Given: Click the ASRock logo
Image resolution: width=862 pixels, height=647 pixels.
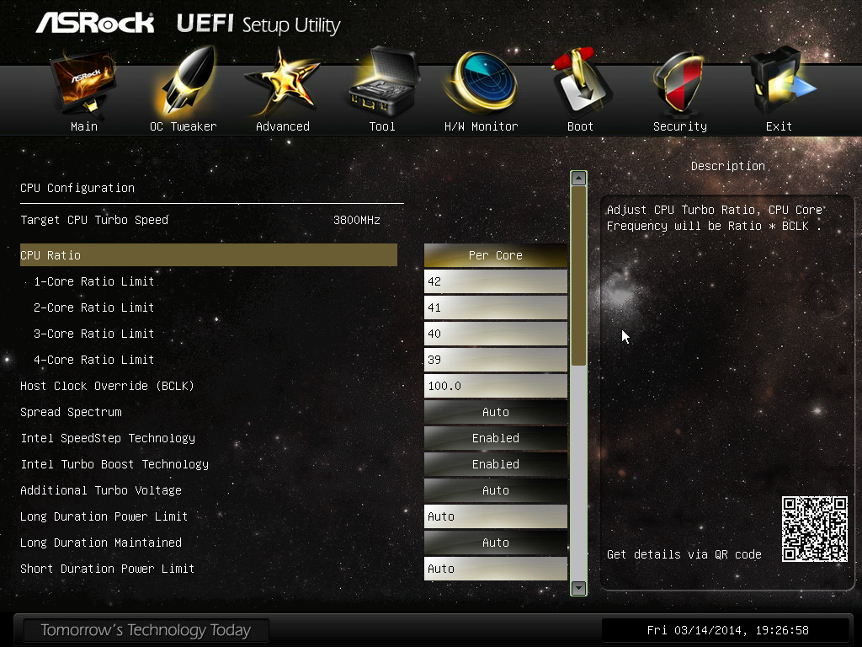Looking at the screenshot, I should pos(94,23).
